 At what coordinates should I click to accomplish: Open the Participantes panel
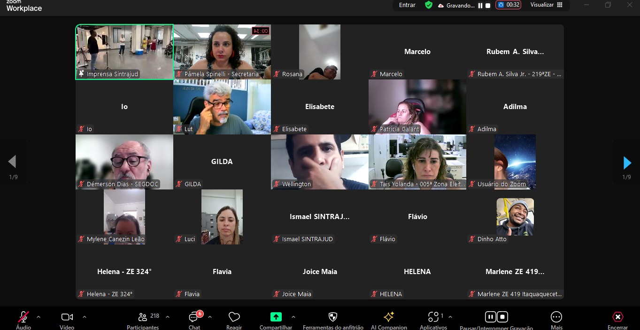click(143, 317)
